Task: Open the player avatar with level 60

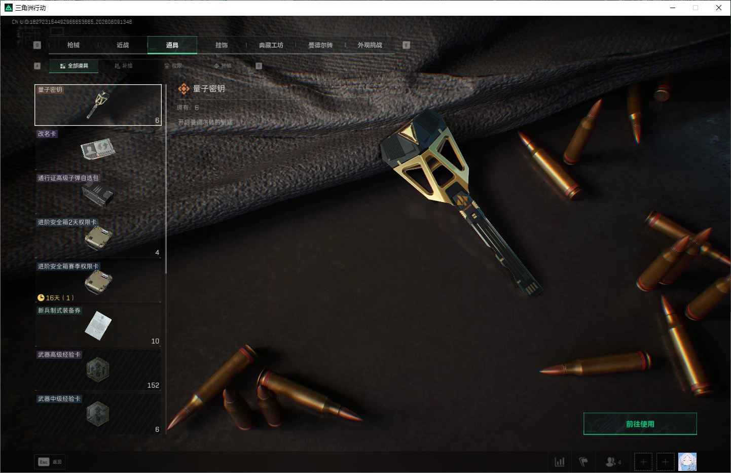Action: pyautogui.click(x=687, y=462)
